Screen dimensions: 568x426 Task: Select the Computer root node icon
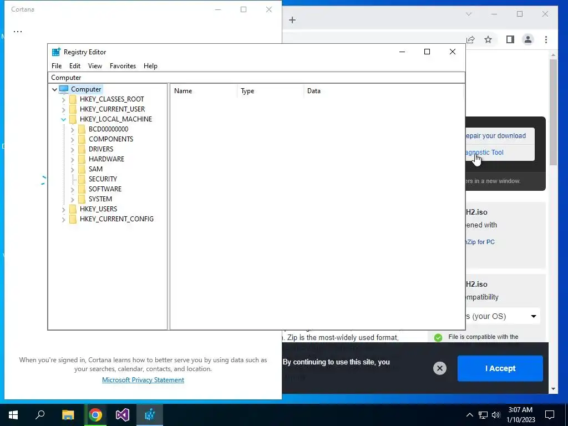pos(64,89)
